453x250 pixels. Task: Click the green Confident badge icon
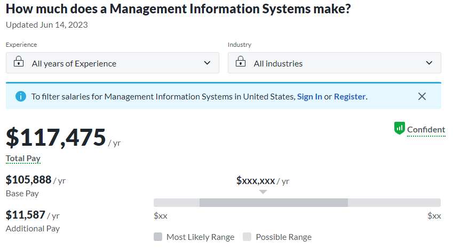pyautogui.click(x=400, y=128)
